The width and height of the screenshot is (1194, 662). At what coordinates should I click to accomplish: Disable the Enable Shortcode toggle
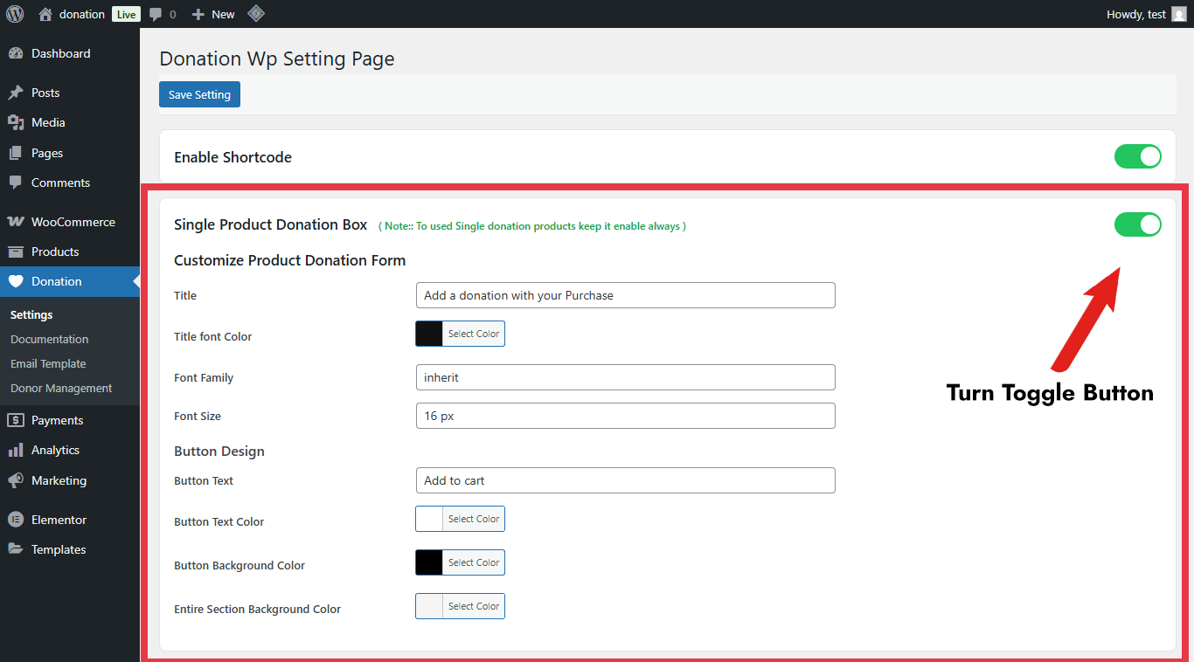pos(1137,156)
